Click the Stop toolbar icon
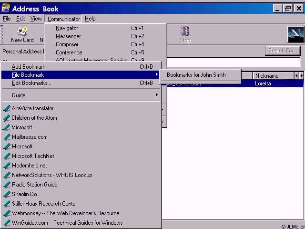The width and height of the screenshot is (305, 229). (x=185, y=31)
